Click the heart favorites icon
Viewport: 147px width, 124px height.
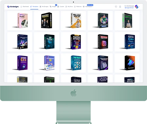116,7
